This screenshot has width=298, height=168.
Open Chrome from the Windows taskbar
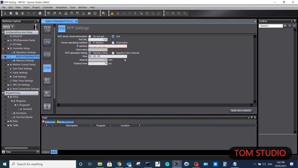coord(119,164)
